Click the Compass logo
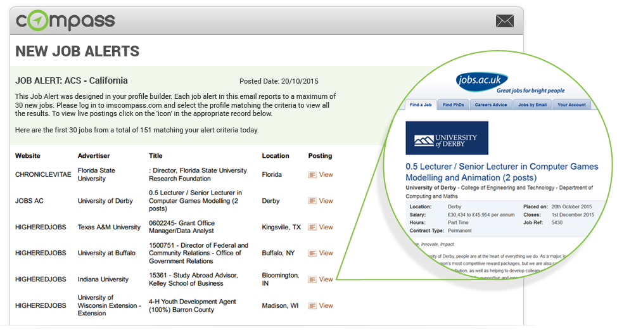 click(65, 20)
